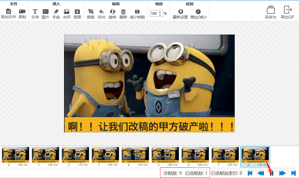Screen dimensions: 299x178
Task: Export with the 导出GIF icon
Action: click(x=288, y=9)
